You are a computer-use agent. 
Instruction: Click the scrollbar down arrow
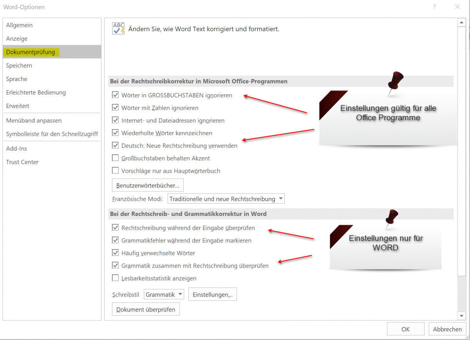click(x=462, y=316)
